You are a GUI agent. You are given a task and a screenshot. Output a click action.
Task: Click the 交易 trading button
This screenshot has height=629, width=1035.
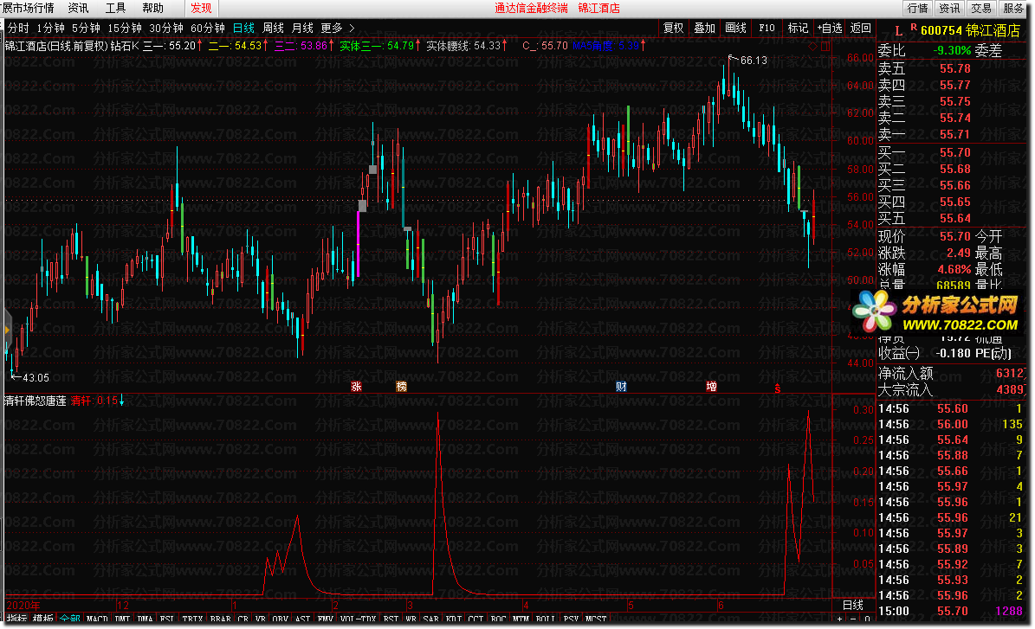(x=981, y=8)
